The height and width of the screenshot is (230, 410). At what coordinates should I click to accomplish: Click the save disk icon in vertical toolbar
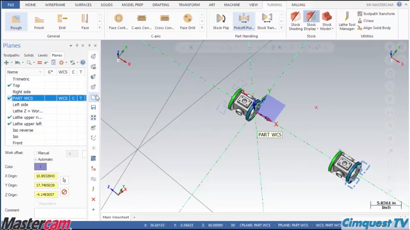tap(93, 107)
